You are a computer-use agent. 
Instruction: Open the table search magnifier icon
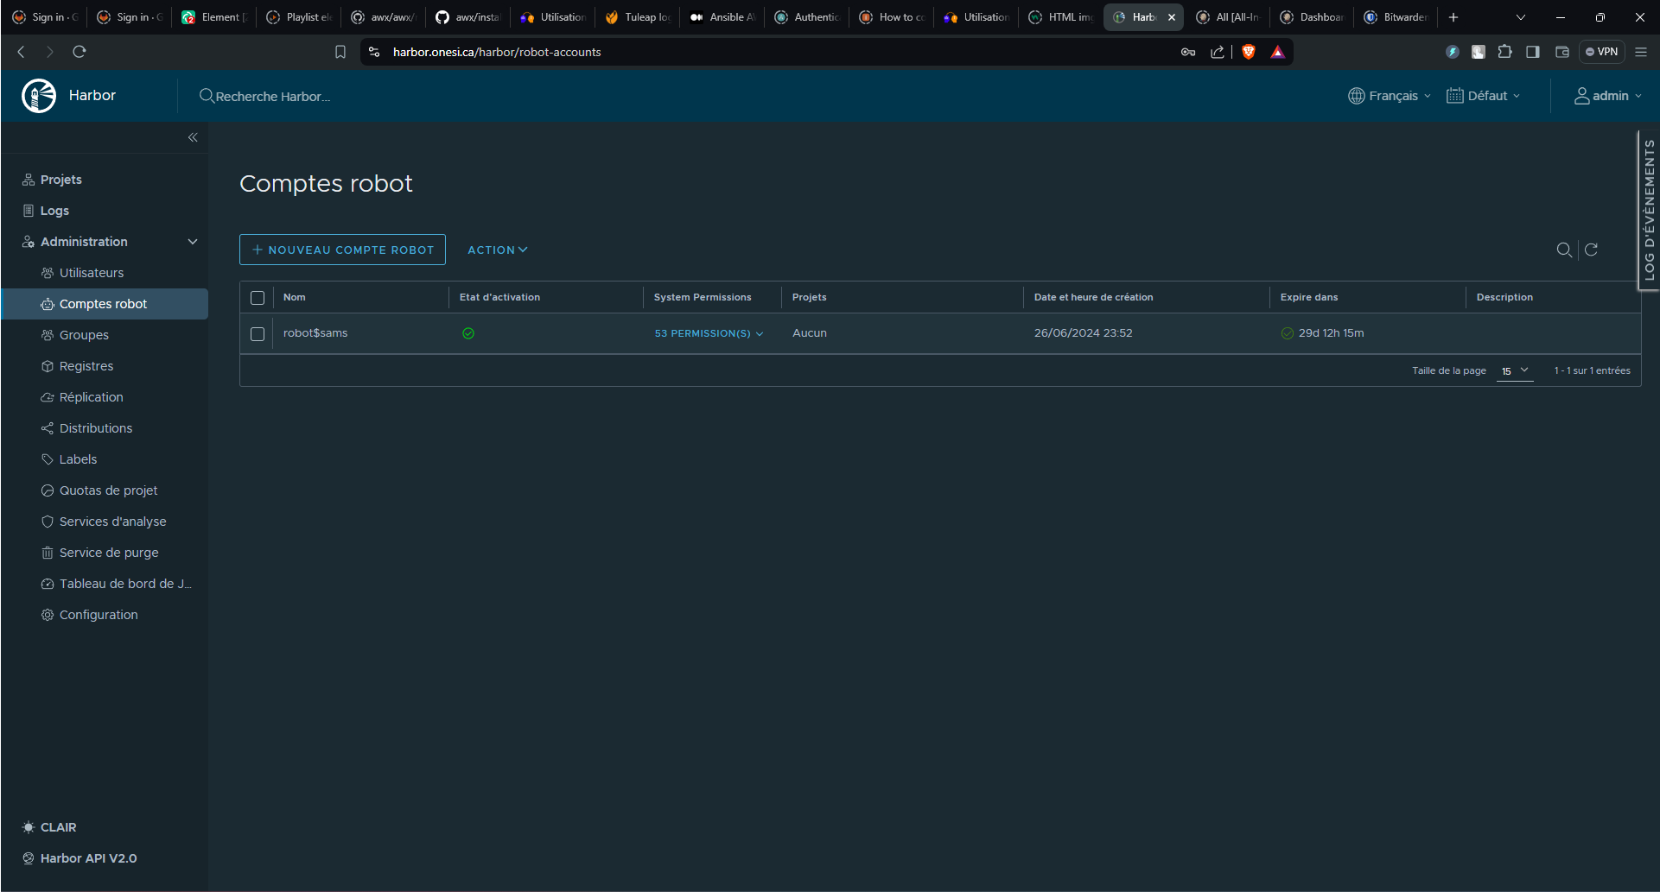coord(1564,250)
